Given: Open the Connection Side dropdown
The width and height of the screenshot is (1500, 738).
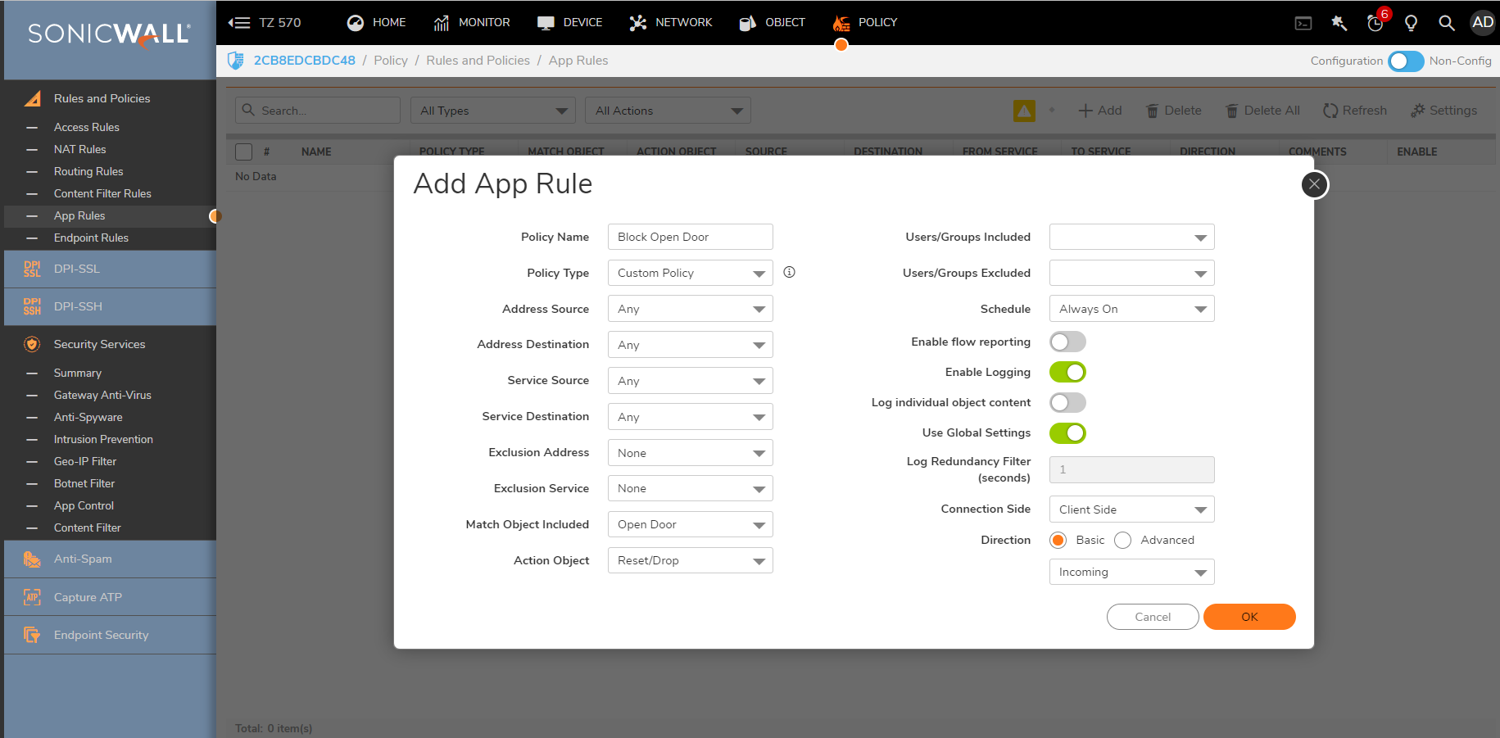Looking at the screenshot, I should [1131, 509].
